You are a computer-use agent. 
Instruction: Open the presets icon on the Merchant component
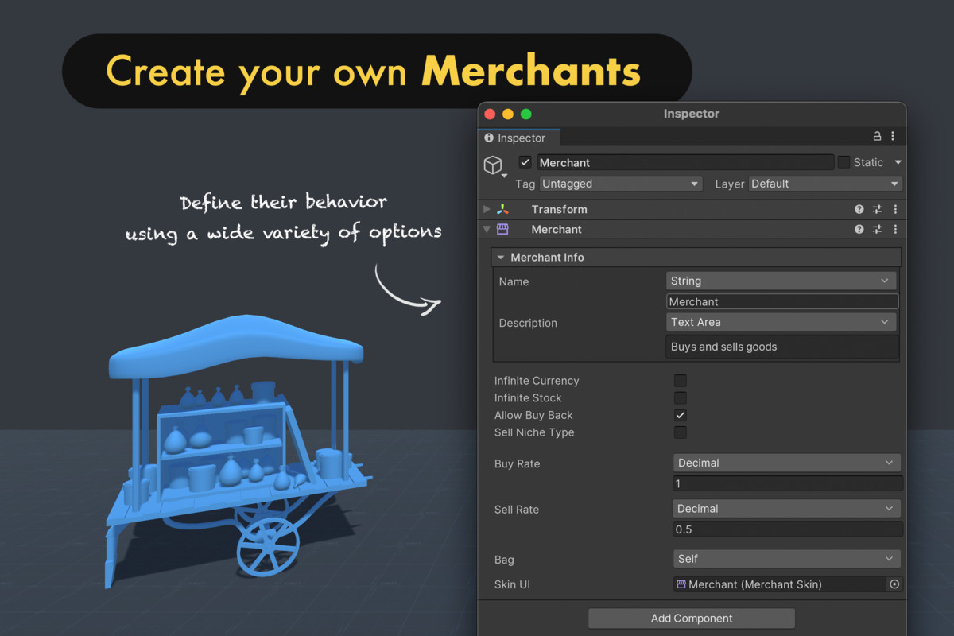(878, 229)
